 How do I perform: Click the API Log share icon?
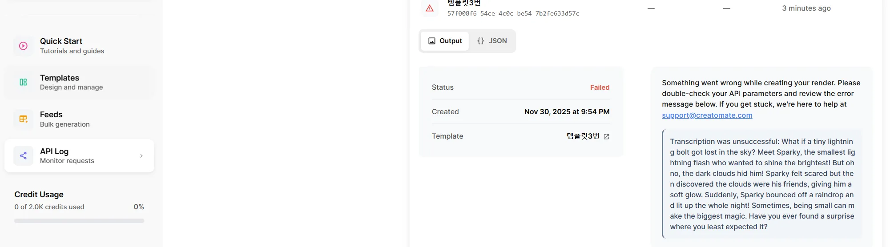[23, 155]
